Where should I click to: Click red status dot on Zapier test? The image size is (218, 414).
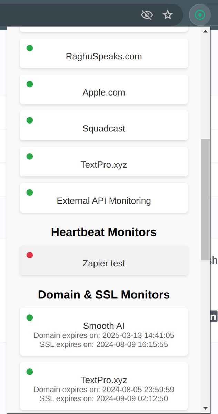(x=30, y=255)
